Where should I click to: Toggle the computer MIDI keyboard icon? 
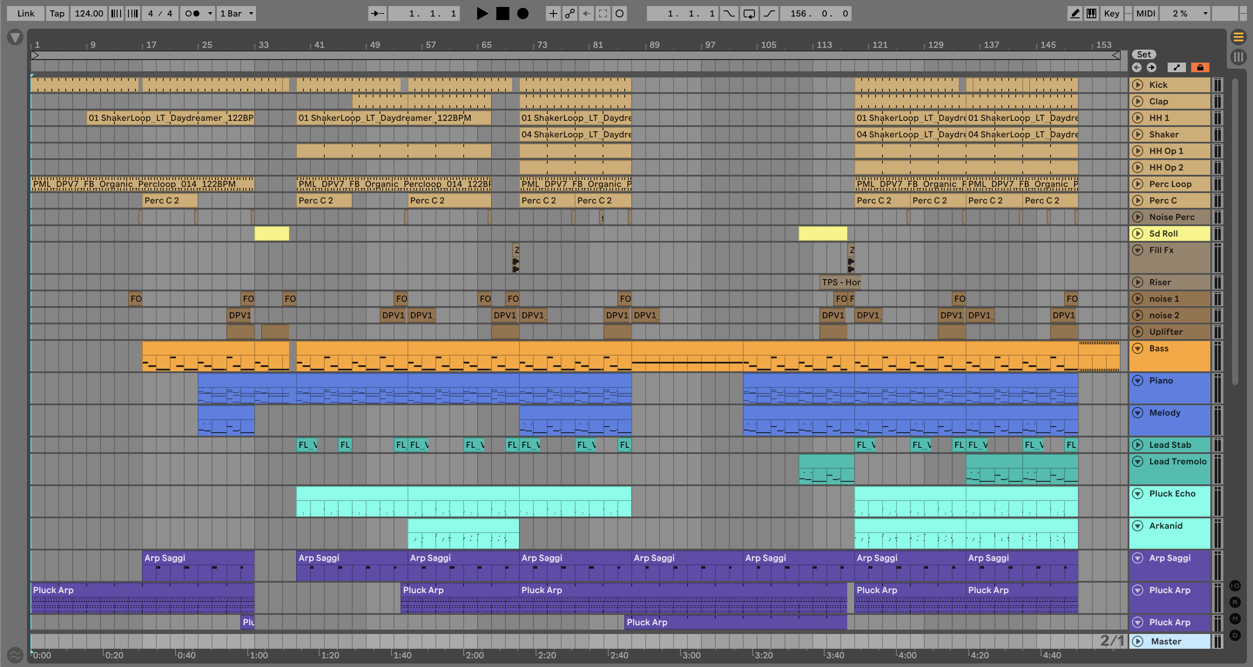pyautogui.click(x=1091, y=13)
